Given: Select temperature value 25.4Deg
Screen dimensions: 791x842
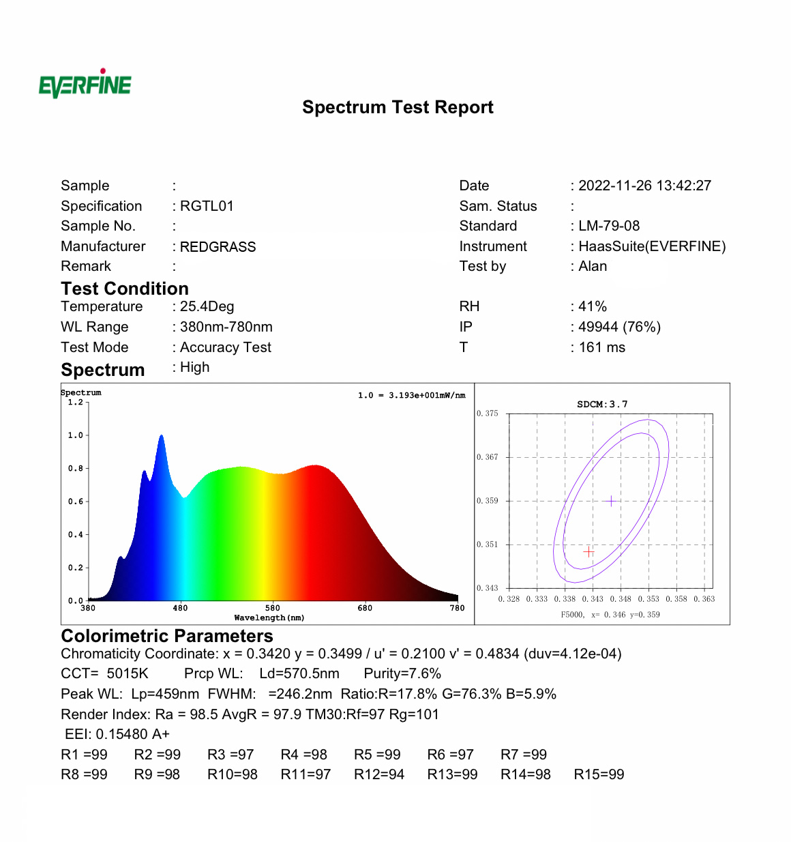Looking at the screenshot, I should 207,306.
